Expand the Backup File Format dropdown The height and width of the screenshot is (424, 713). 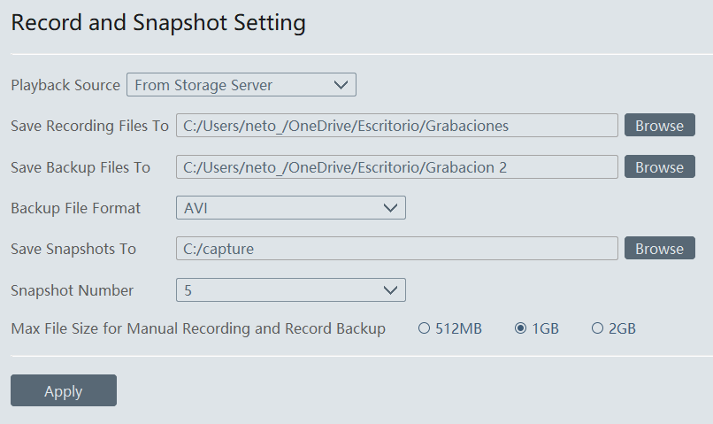pyautogui.click(x=290, y=208)
